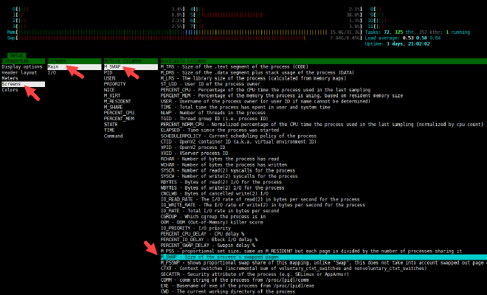This screenshot has height=295, width=487.
Task: Click M_TRS in Available Columns
Action: pos(168,67)
